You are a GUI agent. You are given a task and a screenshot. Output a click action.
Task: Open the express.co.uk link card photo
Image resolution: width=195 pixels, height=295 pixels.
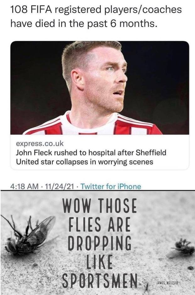100,88
